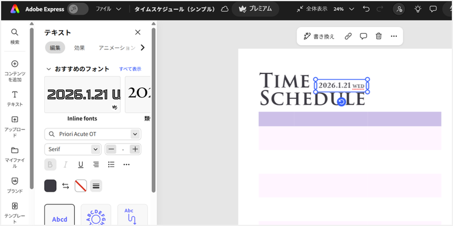Open the ファイル menu
Viewport: 453px width, 226px height.
(x=108, y=9)
